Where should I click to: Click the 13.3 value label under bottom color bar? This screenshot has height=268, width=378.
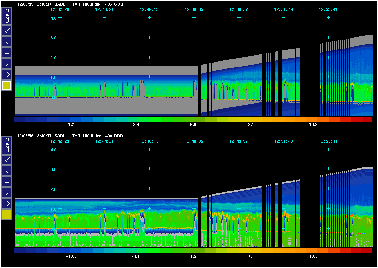313,256
